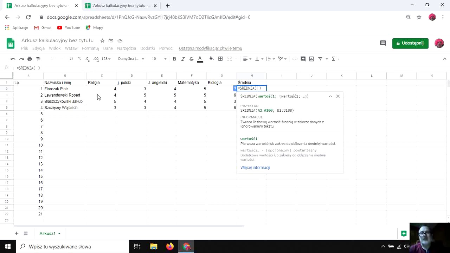Screen dimensions: 450x253
Task: Open the text color picker
Action: 200,59
